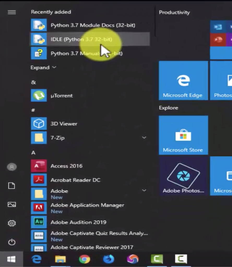
Task: Open the Outlook mini tile
Action: 218,27
